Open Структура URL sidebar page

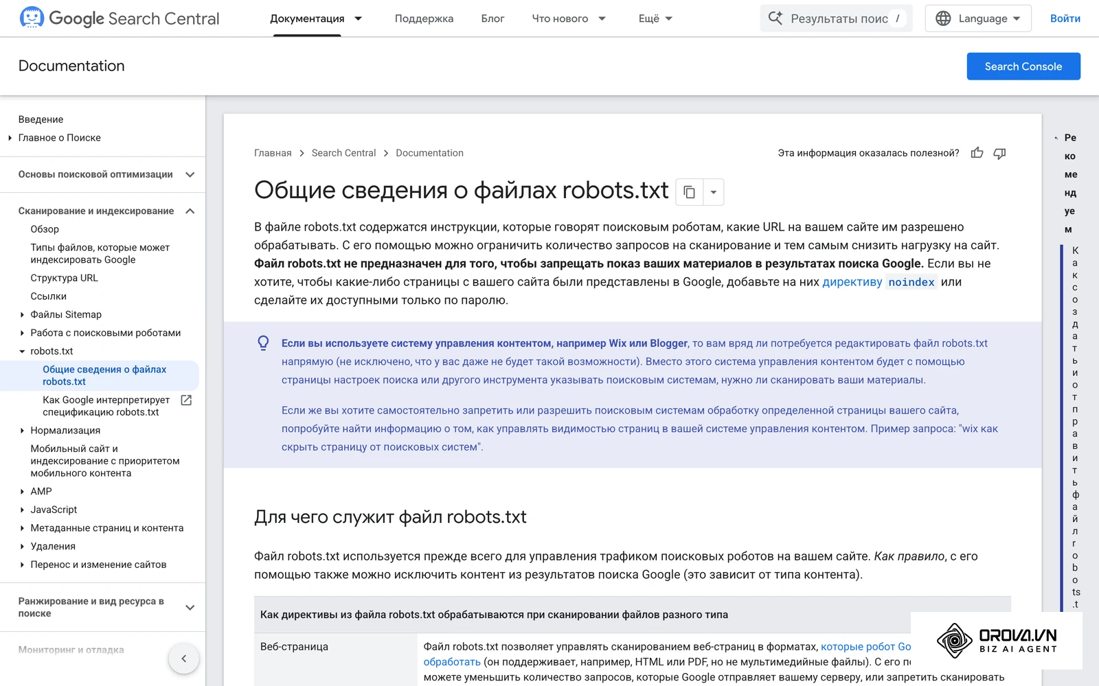64,278
